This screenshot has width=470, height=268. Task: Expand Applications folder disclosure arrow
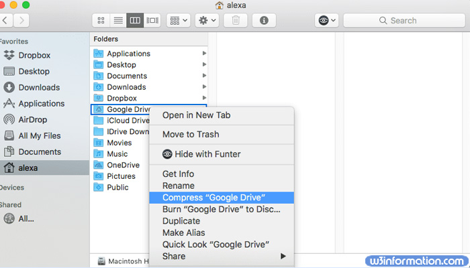204,53
